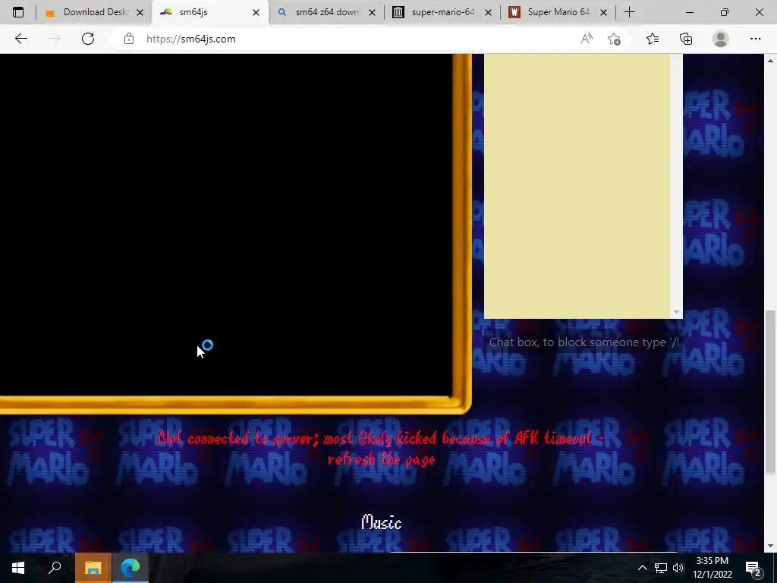View site information lock icon
Viewport: 777px width, 583px height.
pyautogui.click(x=129, y=39)
